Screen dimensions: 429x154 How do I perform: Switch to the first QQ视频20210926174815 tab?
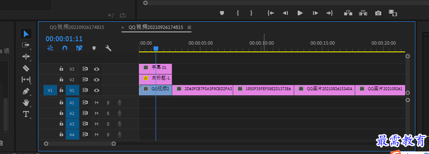click(77, 27)
